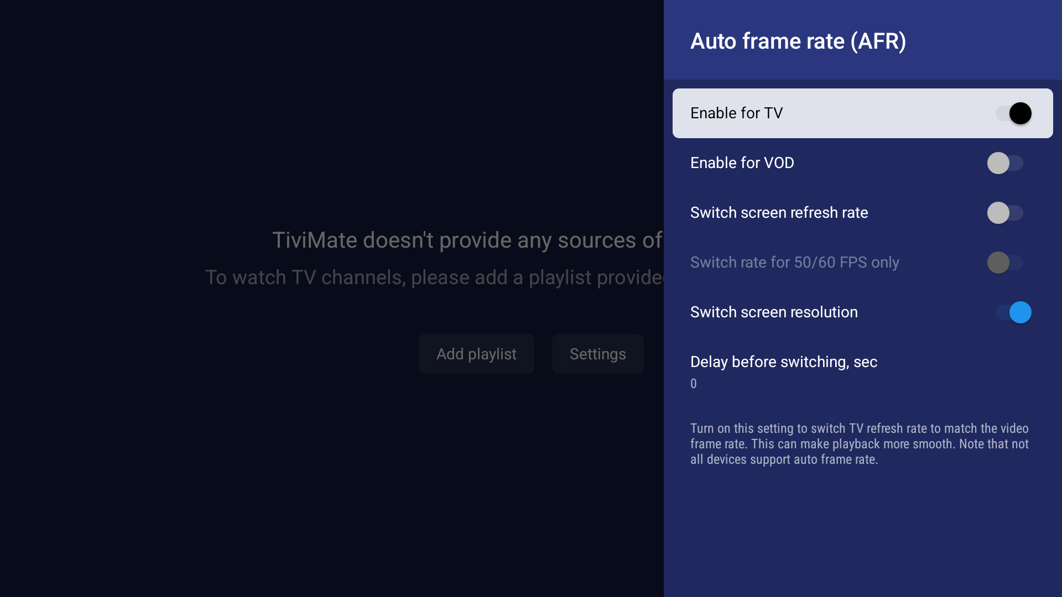Screen dimensions: 1062x597
Task: Click the To watch TV channels message
Action: [x=434, y=277]
